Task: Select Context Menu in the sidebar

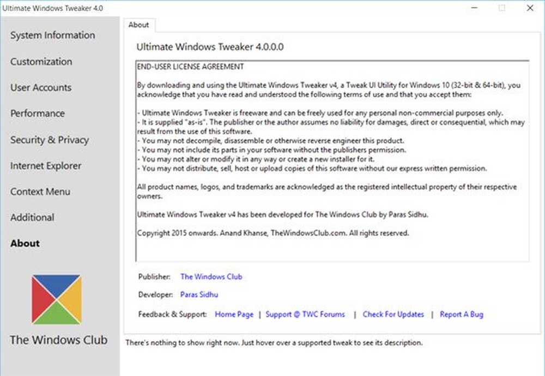Action: click(x=40, y=192)
